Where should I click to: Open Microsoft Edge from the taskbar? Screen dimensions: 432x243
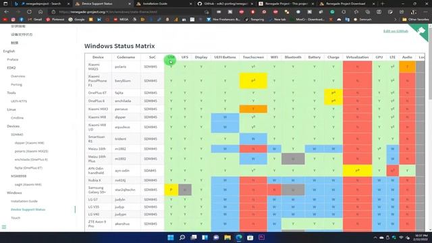coord(239,238)
